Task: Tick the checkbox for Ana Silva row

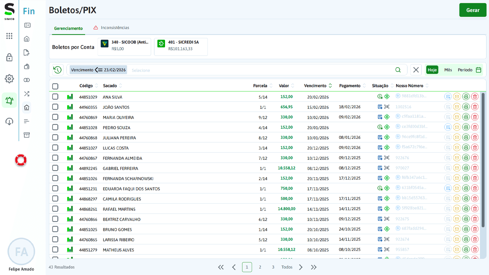Action: click(x=55, y=97)
